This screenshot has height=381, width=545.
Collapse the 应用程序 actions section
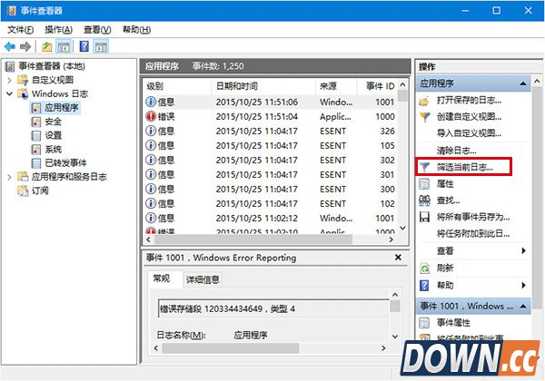523,83
